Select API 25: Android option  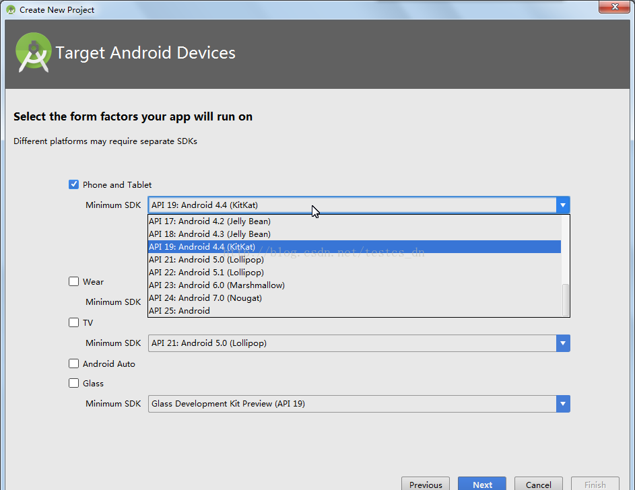click(354, 311)
